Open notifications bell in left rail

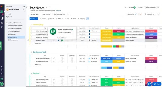2,15
